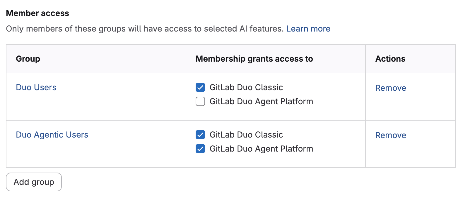Click GitLab Duo Classic label for Duo Agentic Users

[246, 135]
